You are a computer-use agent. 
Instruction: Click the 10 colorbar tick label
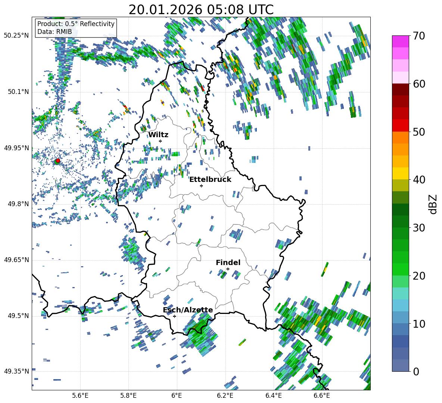click(419, 324)
